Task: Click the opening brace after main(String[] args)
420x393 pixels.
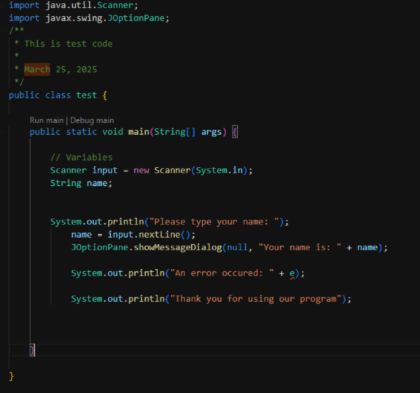Action: point(235,132)
